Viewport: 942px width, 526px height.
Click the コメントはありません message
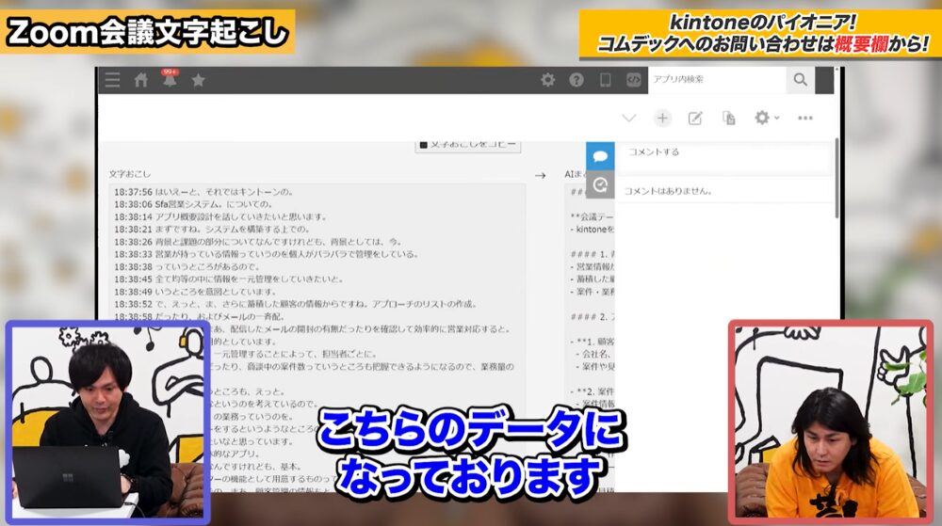668,191
